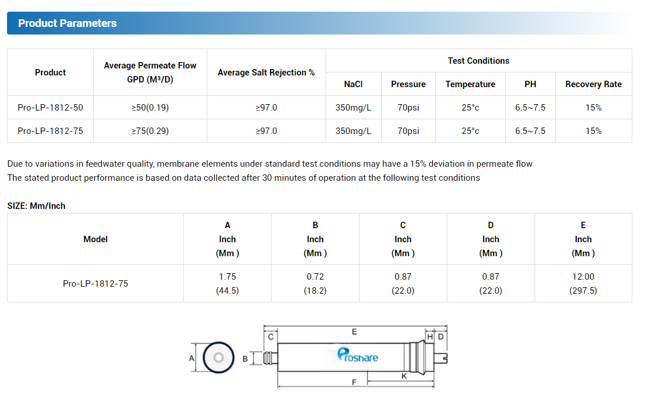654x399 pixels.
Task: Click the Product Parameters heading banner
Action: 320,23
